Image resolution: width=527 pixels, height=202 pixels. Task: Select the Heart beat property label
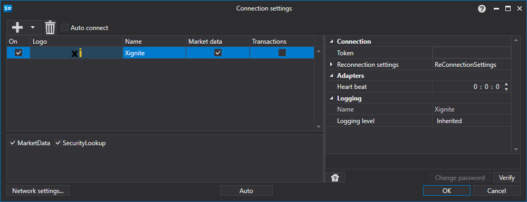point(351,87)
